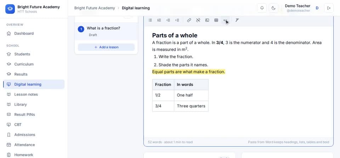Click the academy graduation cap logo
Viewport: 340px width, 158px height.
tap(10, 9)
